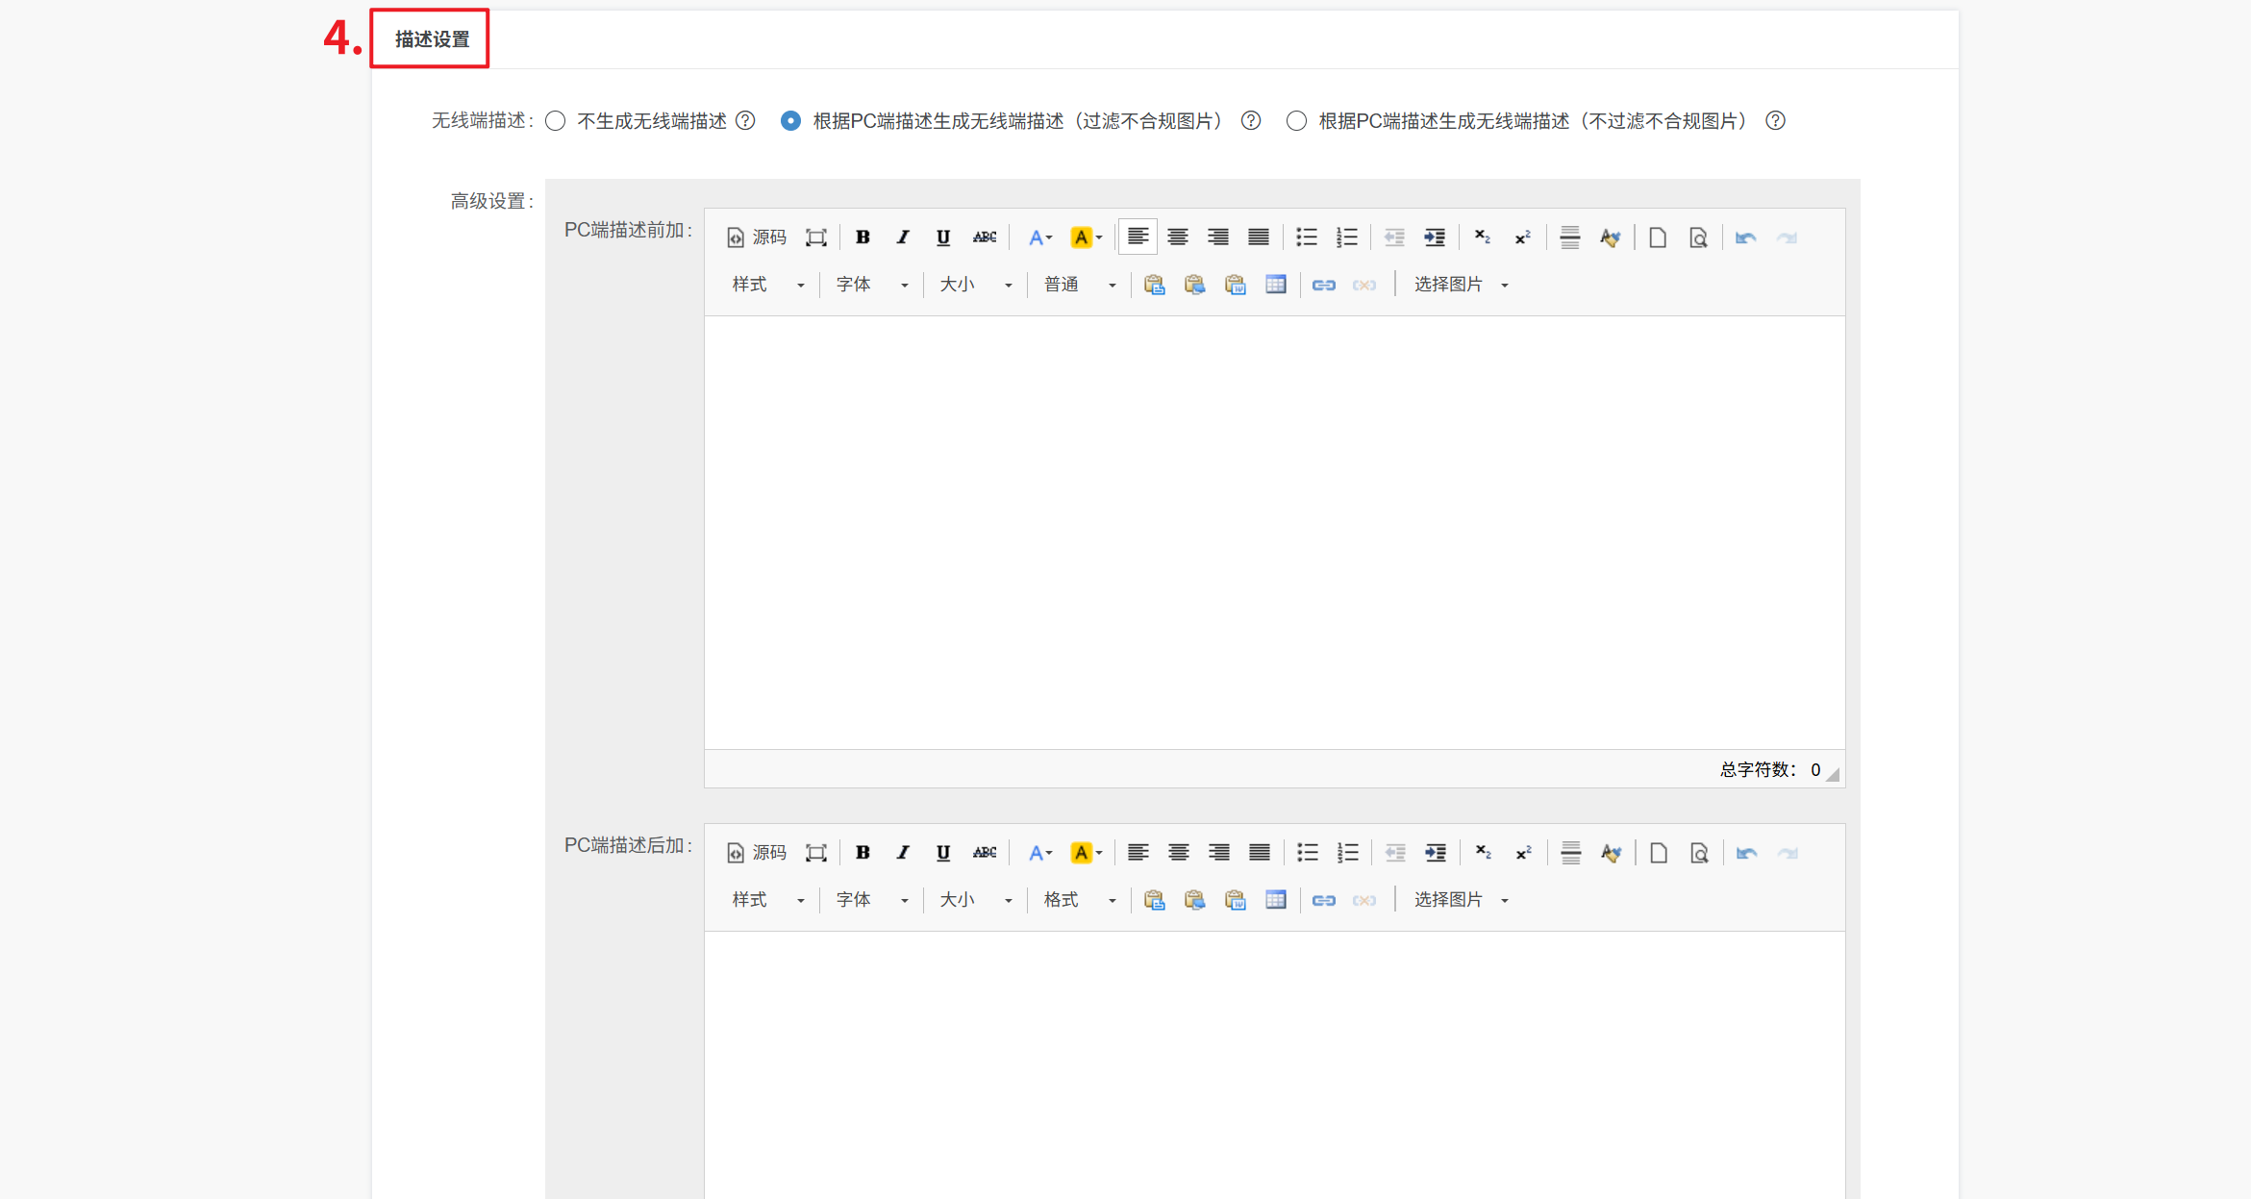Click Bold in the PC描述前加 toolbar
The height and width of the screenshot is (1199, 2251).
tap(863, 237)
